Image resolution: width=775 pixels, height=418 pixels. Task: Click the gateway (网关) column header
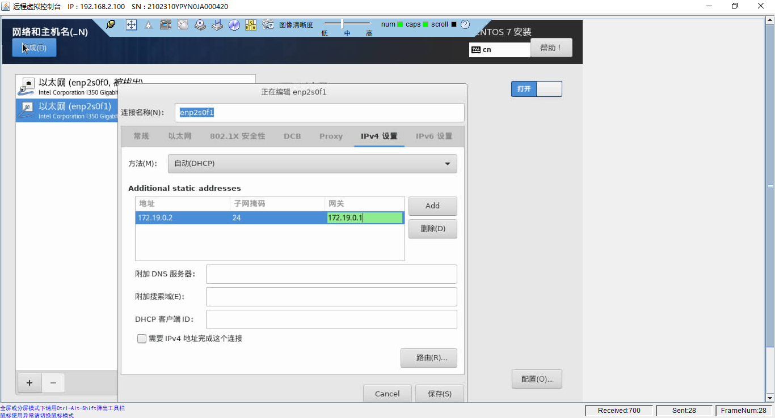[365, 203]
